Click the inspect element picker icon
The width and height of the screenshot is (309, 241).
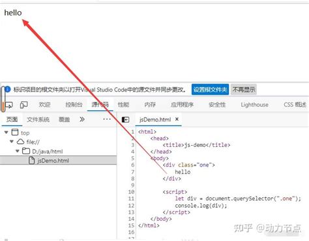coord(9,105)
